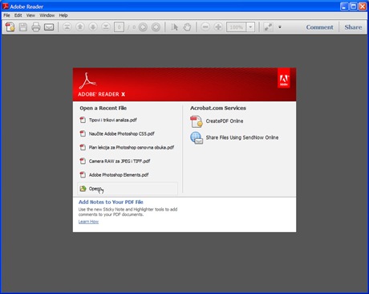
Task: Click the Adobe Reader title bar icon
Action: pos(6,6)
